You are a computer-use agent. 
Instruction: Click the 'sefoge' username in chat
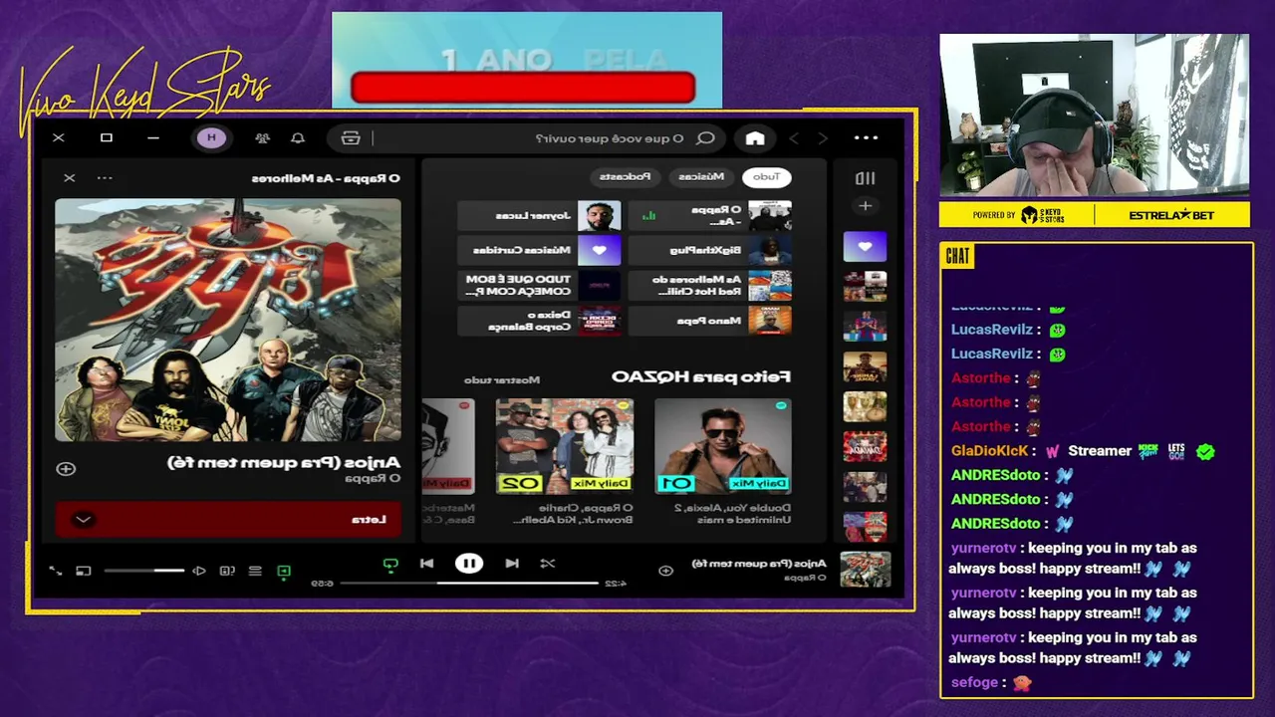(x=974, y=683)
